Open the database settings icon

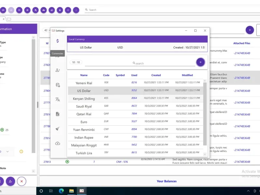(x=58, y=85)
